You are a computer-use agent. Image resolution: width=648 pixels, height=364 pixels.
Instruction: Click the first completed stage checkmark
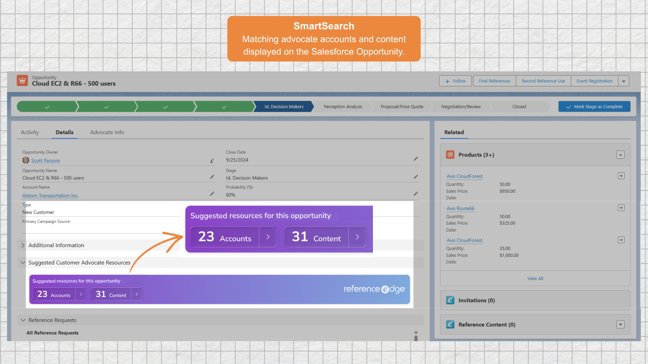click(47, 107)
